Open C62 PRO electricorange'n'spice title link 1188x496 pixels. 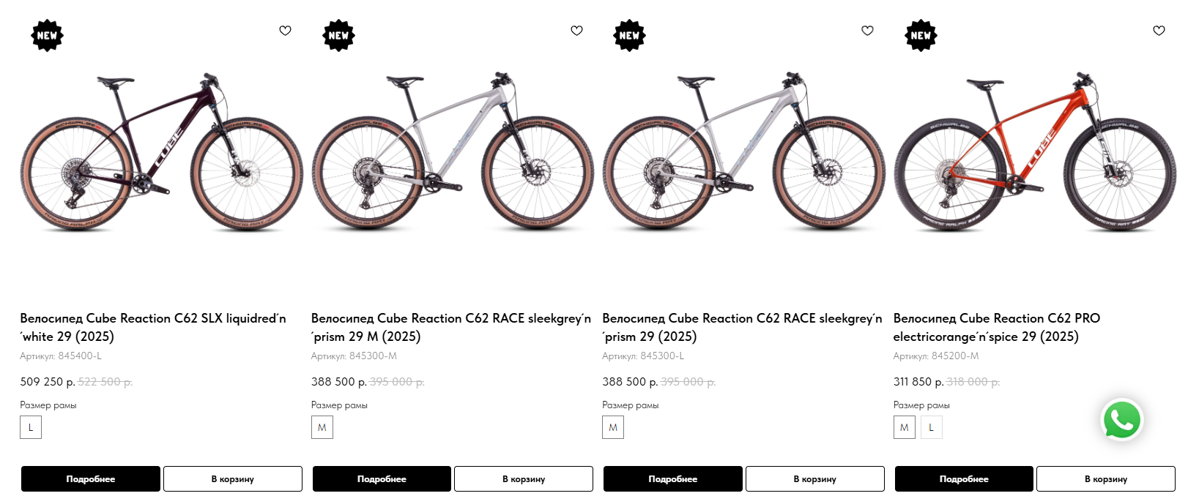pos(996,327)
